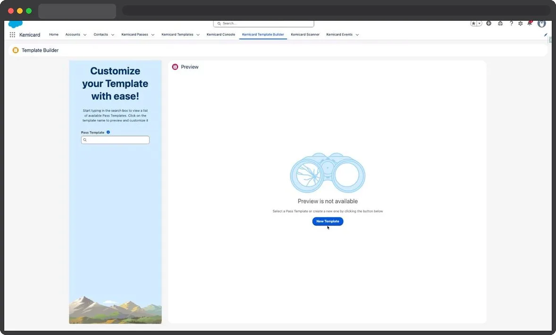This screenshot has height=335, width=556.
Task: Click the Kemicard app name label
Action: [30, 35]
